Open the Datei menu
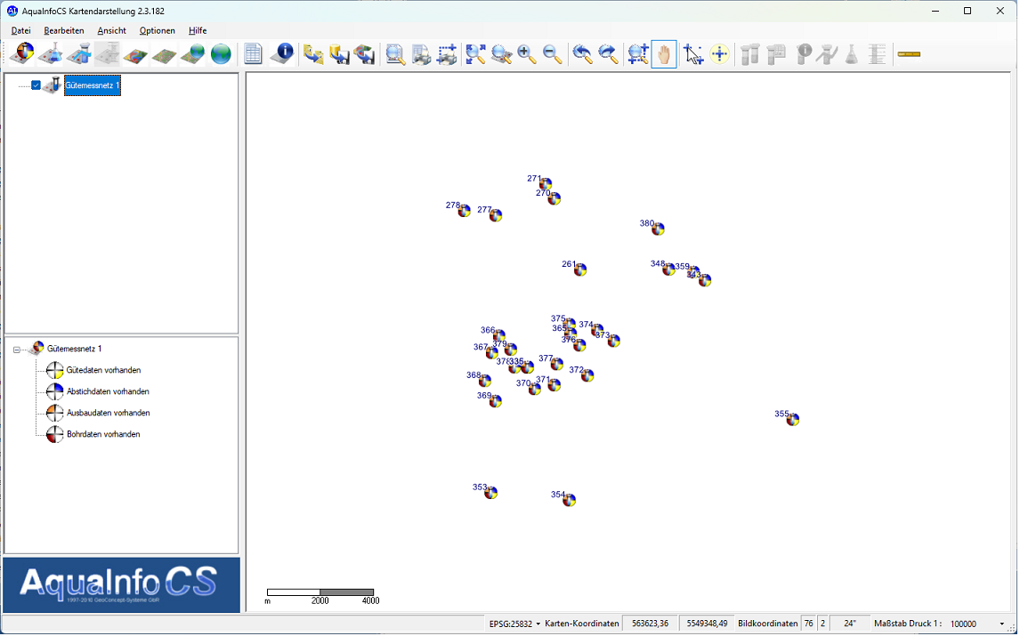Image resolution: width=1020 pixels, height=636 pixels. coord(20,30)
